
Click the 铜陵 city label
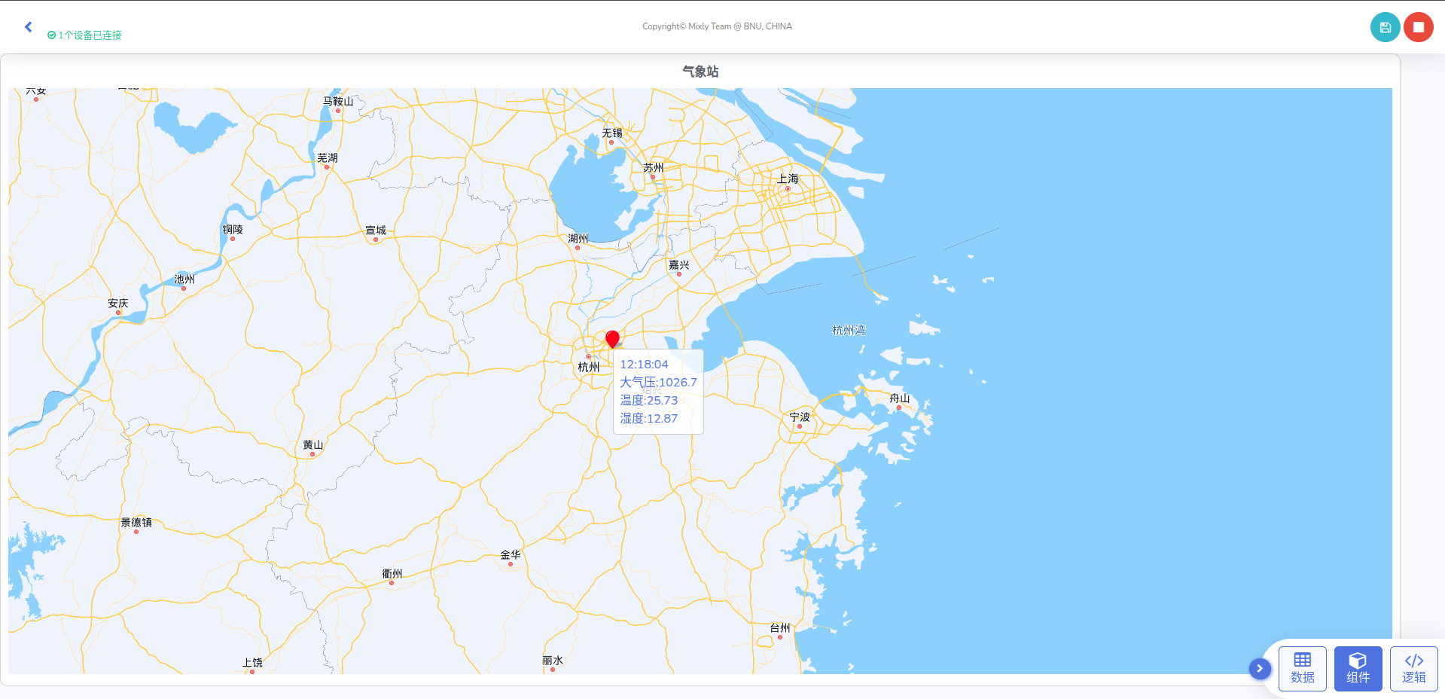tap(233, 229)
